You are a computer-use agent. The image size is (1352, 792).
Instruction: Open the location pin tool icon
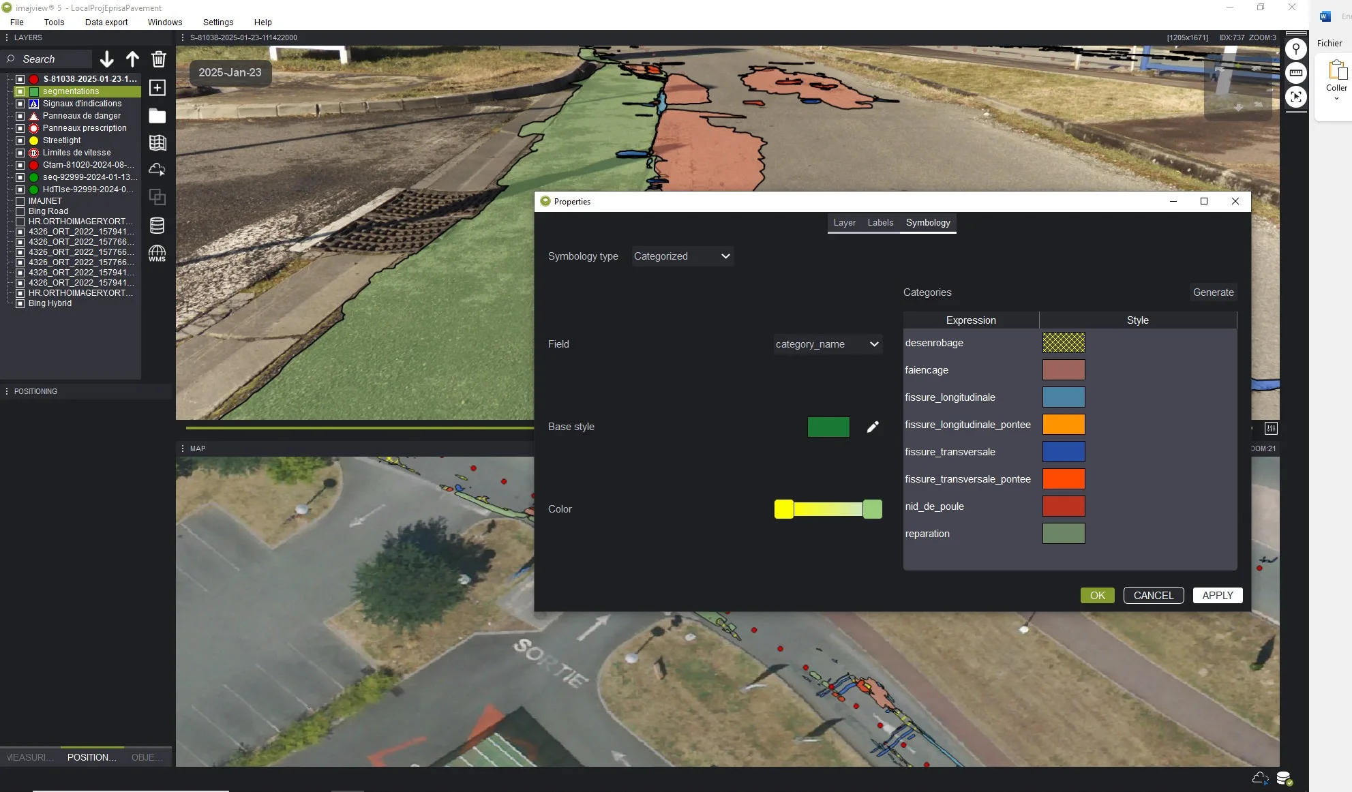click(x=1295, y=48)
